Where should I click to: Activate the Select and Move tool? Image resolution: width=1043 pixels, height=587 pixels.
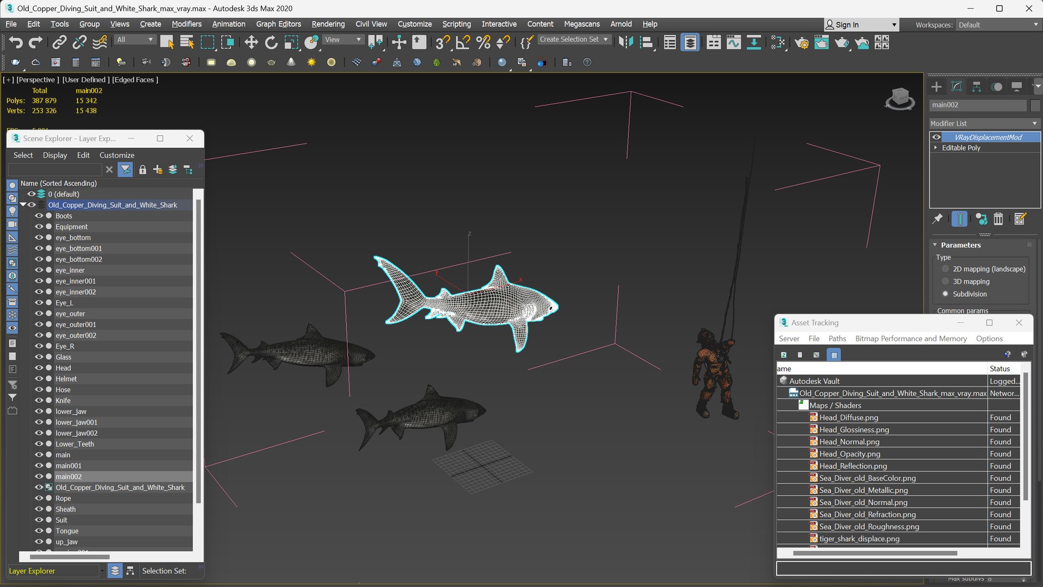(251, 42)
